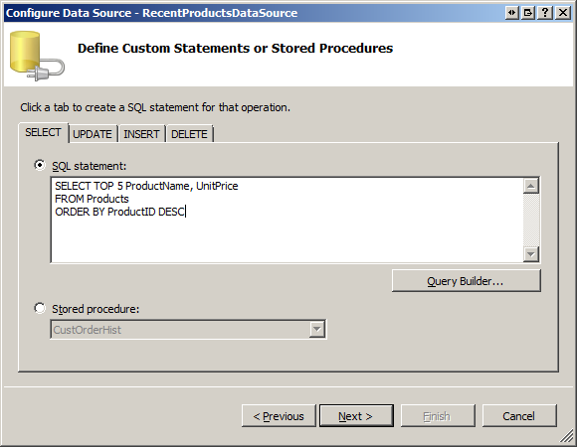
Task: Click inside the SQL statement text box
Action: [288, 220]
